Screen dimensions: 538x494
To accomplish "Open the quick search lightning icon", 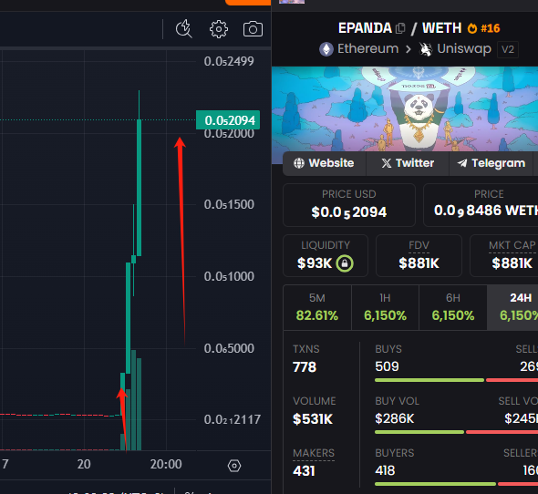I will [x=184, y=29].
